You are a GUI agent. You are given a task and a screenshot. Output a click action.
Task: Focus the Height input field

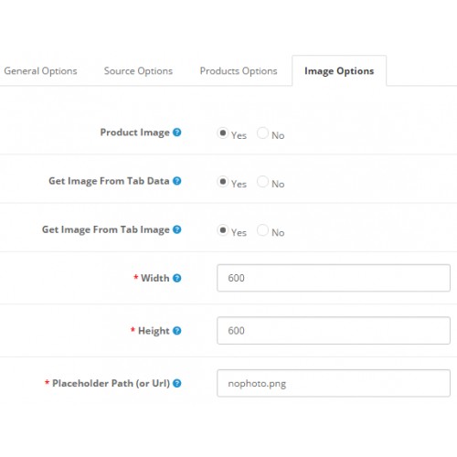click(x=334, y=331)
